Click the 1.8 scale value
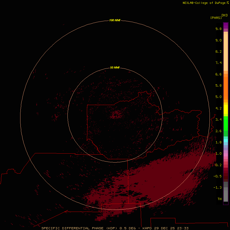This screenshot has height=230, width=230. pyautogui.click(x=218, y=142)
